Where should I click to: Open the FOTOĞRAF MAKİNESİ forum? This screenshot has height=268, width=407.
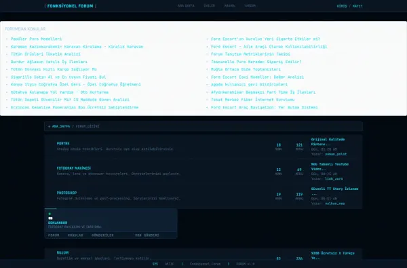[74, 168]
